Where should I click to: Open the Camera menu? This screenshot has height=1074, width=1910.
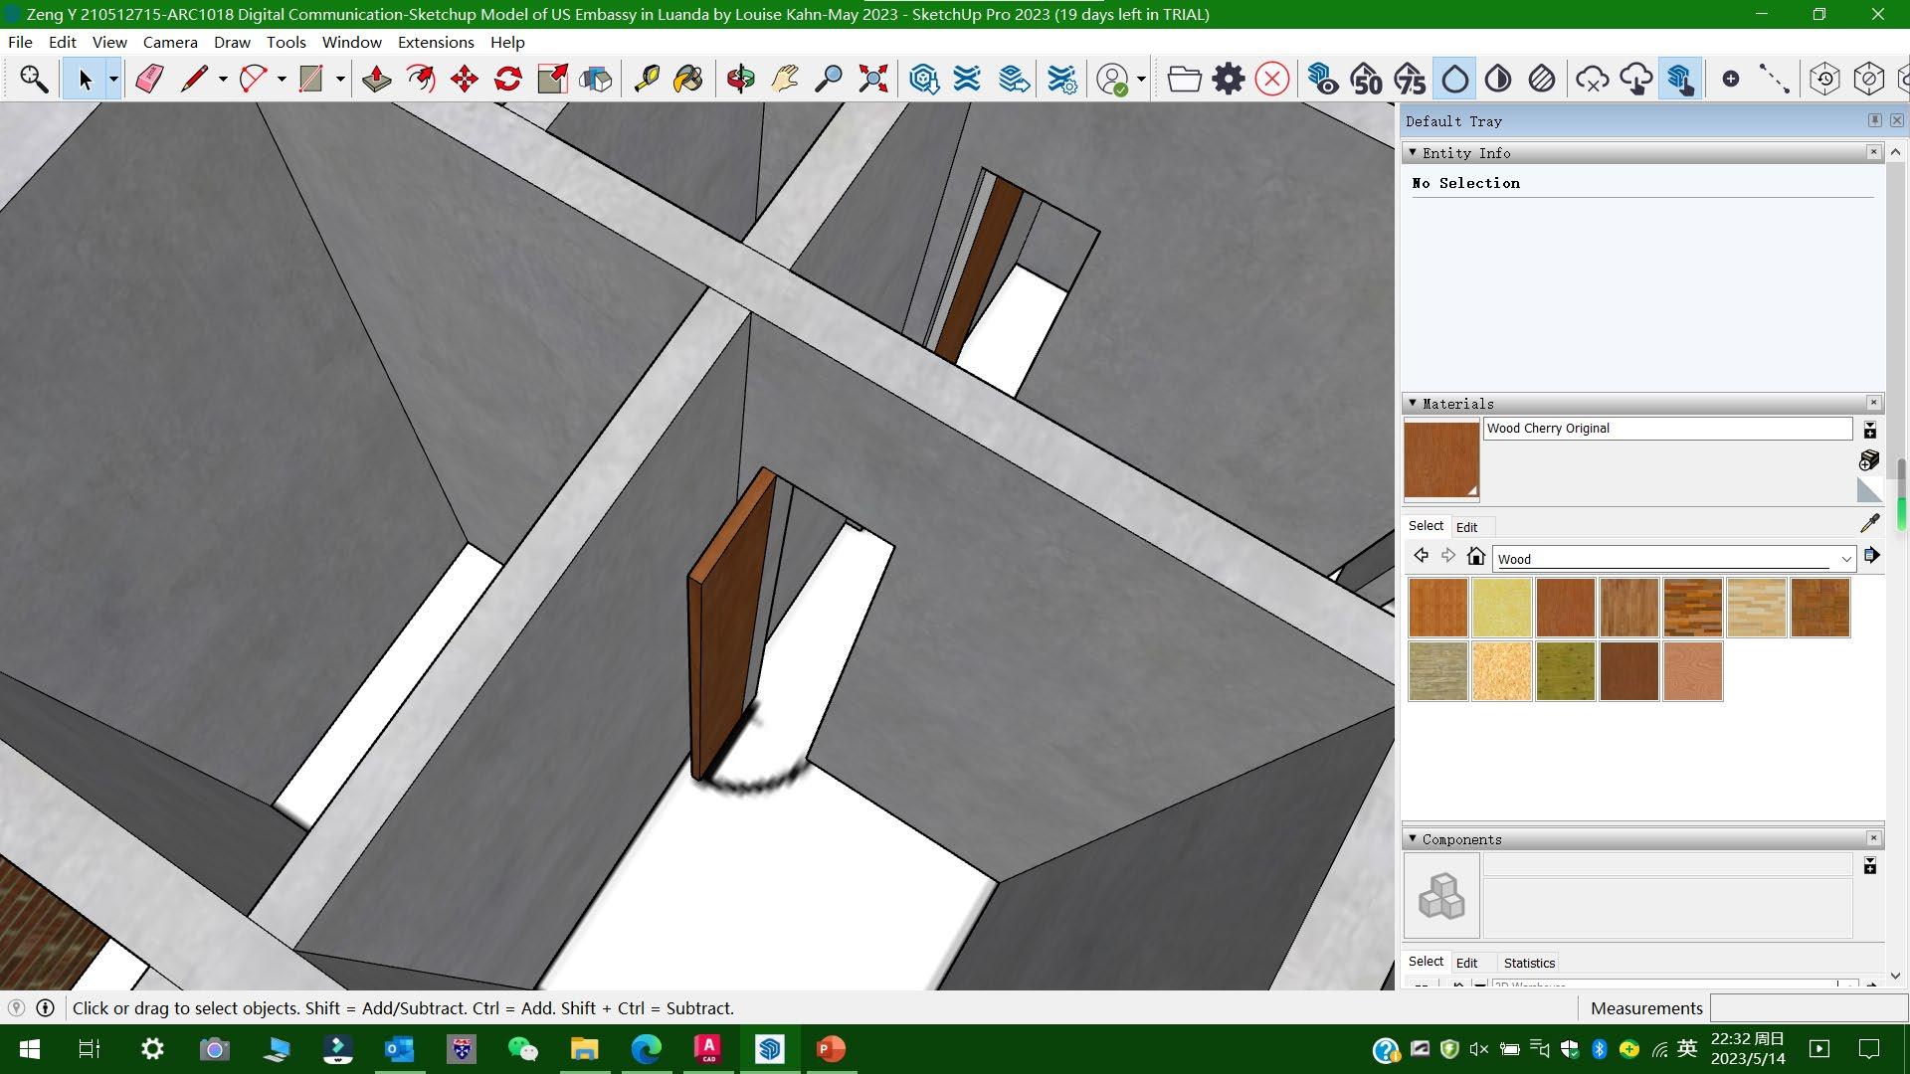click(x=170, y=42)
